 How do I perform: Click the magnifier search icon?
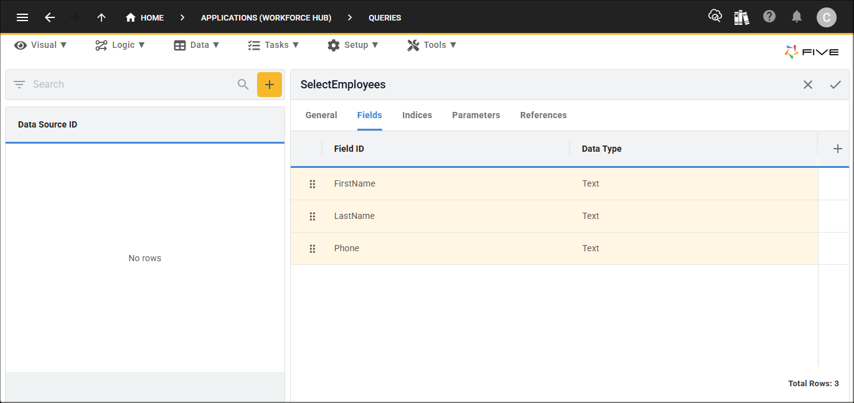[243, 85]
